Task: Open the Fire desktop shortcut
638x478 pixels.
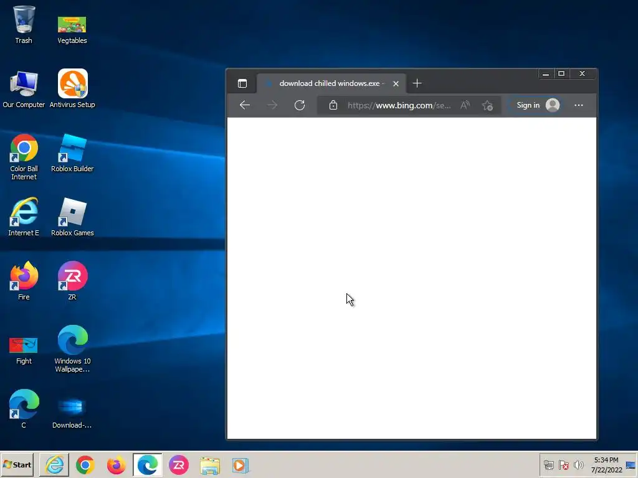Action: point(24,281)
